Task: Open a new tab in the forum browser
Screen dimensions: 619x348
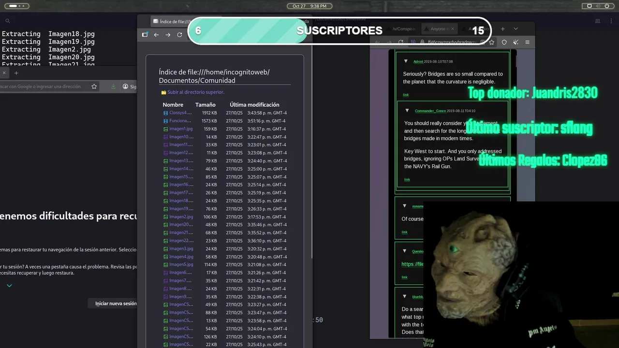Action: (x=502, y=29)
